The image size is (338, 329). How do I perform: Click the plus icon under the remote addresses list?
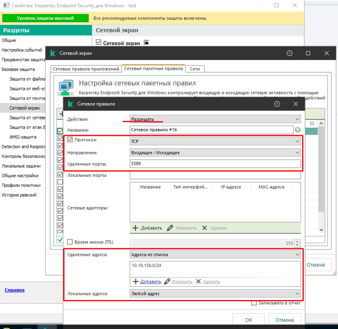(x=135, y=282)
